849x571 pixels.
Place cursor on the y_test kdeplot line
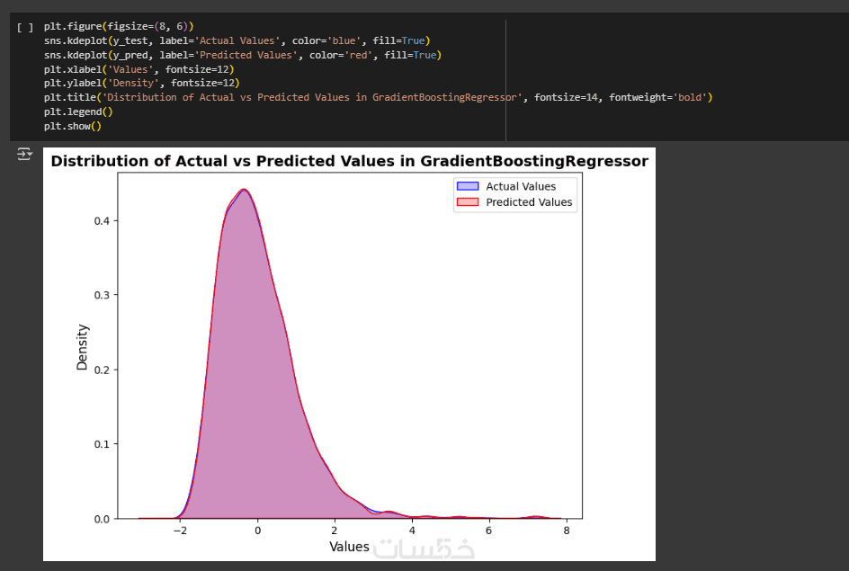click(x=237, y=41)
